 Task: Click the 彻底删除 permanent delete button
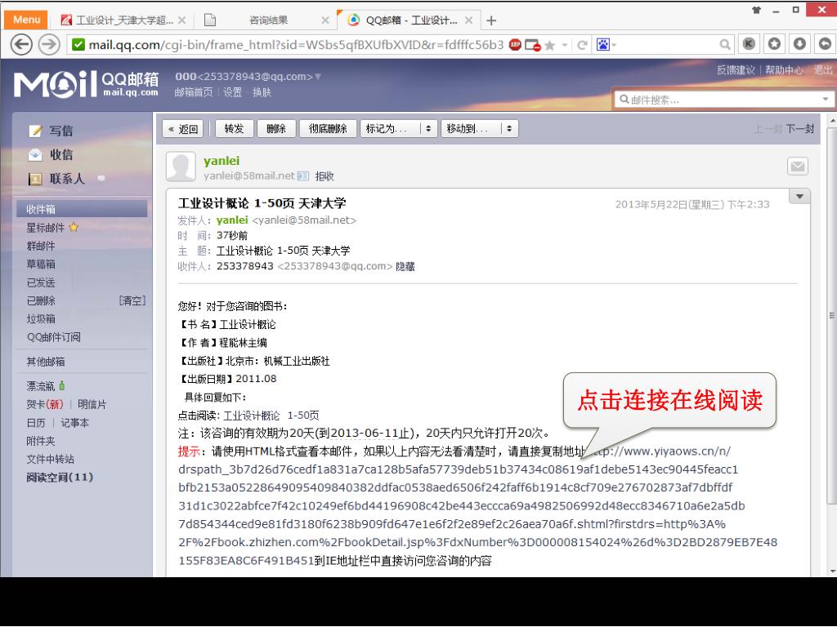click(x=328, y=128)
